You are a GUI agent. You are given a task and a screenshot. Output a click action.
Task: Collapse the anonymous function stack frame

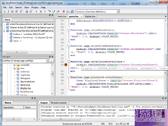(4, 31)
